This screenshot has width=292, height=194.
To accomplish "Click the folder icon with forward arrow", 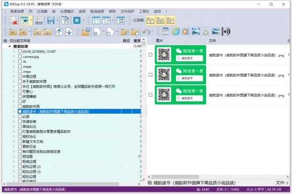I will (x=23, y=32).
